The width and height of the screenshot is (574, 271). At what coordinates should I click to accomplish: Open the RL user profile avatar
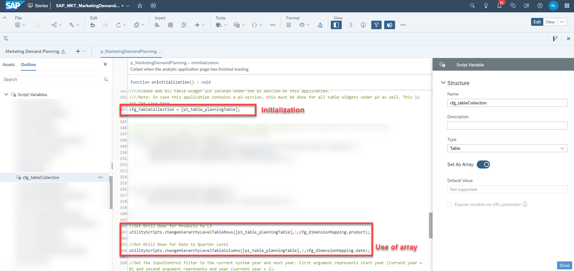click(553, 6)
